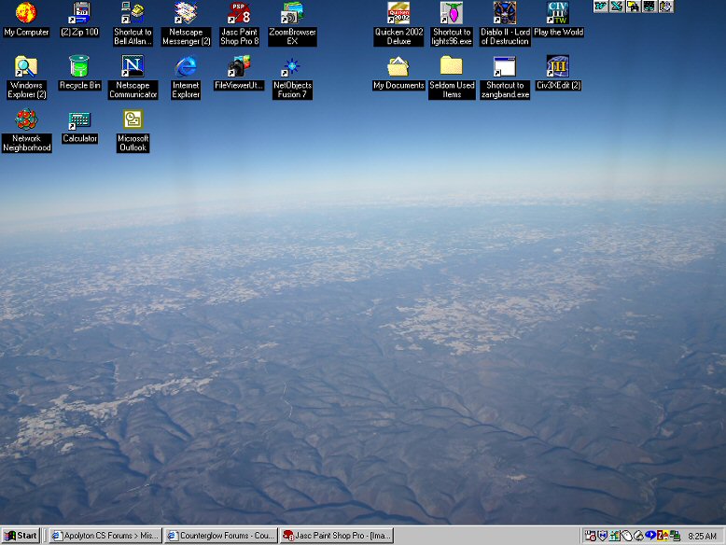This screenshot has height=545, width=726.
Task: Launch Netscape Communicator from the desktop
Action: click(133, 66)
